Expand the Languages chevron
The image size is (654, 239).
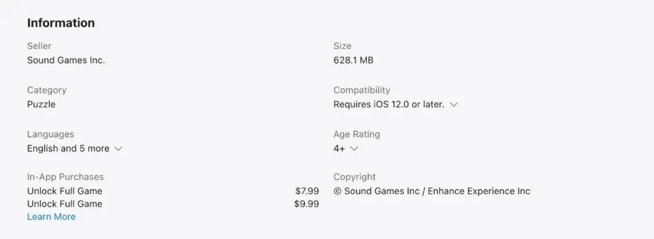tap(119, 149)
